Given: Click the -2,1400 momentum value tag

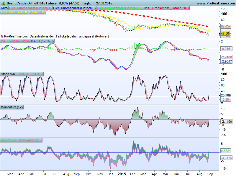Looking at the screenshot, I should [x=227, y=122].
